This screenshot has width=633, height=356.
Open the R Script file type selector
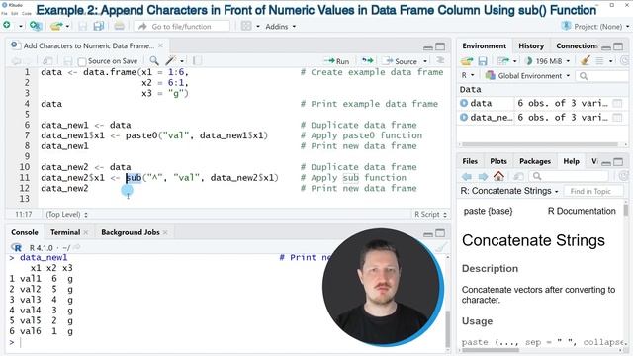pos(431,214)
